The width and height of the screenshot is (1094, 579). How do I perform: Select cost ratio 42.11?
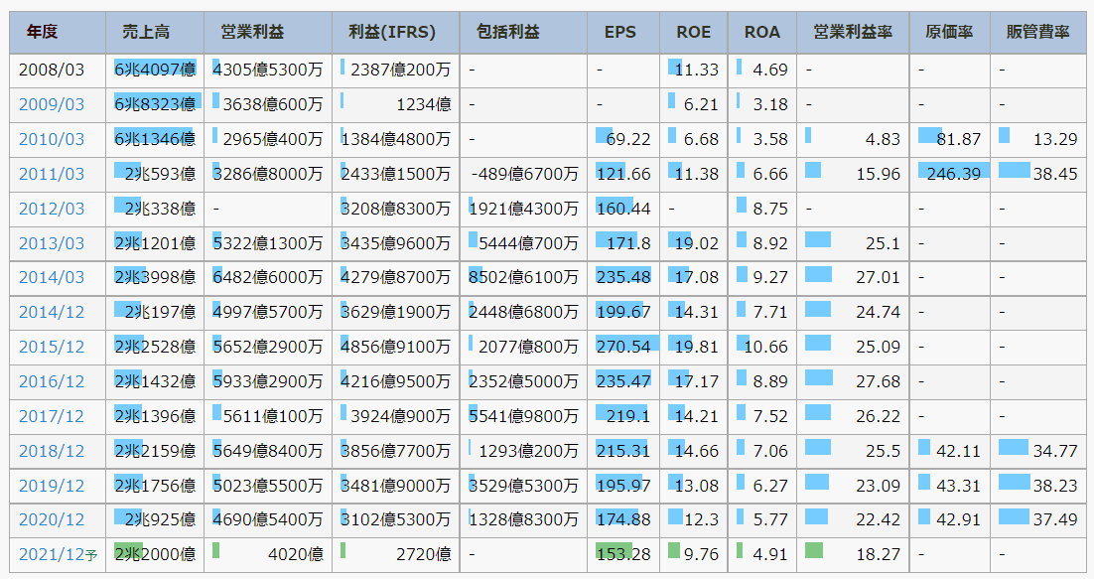(959, 451)
